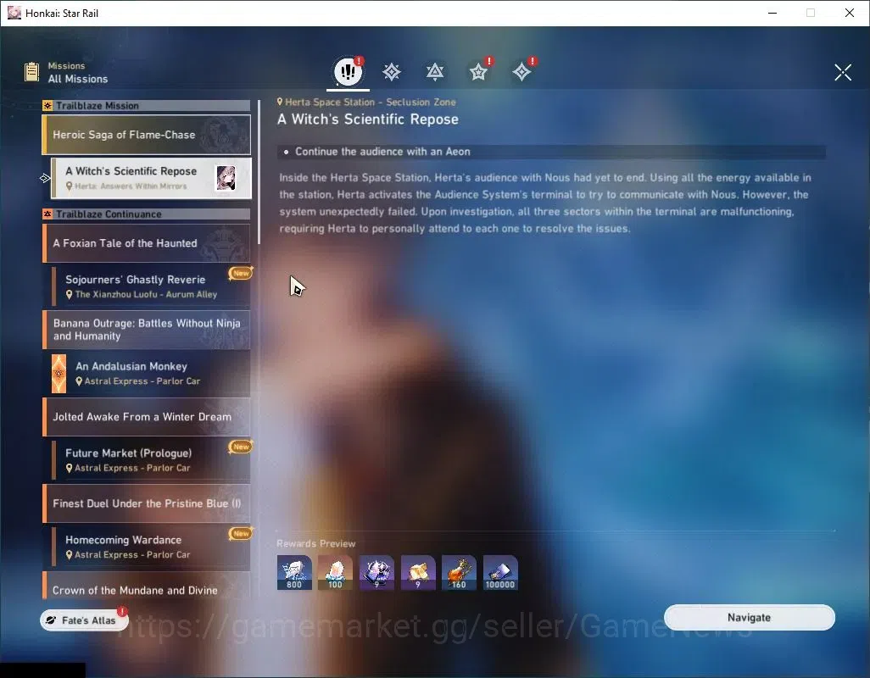The image size is (870, 678).
Task: Open the star-shaped mission filter tab
Action: point(477,72)
